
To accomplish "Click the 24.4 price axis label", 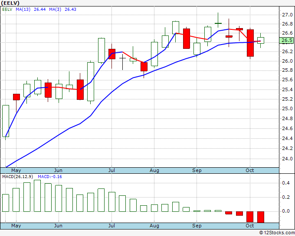I will coord(287,138).
